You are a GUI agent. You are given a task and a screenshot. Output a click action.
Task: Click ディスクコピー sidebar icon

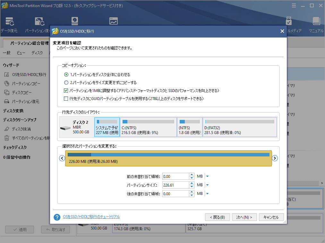(7, 92)
